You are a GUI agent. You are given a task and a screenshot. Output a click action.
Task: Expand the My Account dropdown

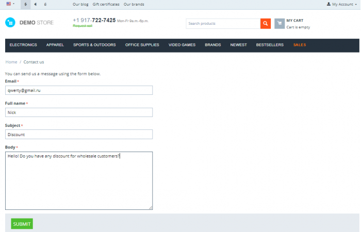pos(341,4)
